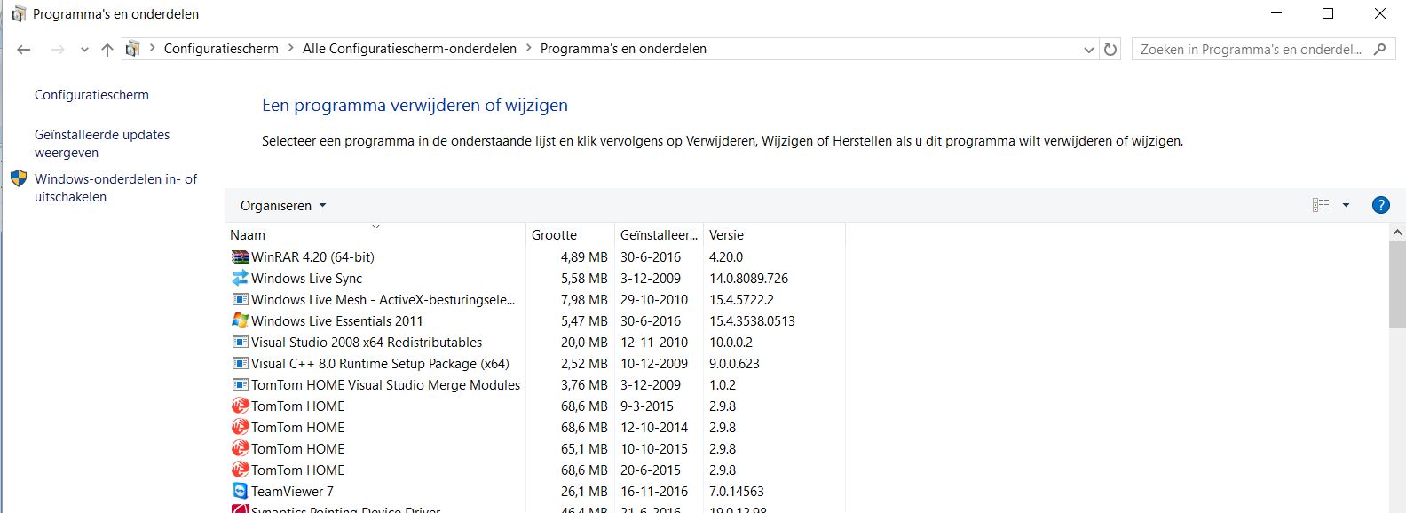This screenshot has width=1406, height=513.
Task: Navigate to Alle Configuratiescherm-onderdelen breadcrumb
Action: 409,49
